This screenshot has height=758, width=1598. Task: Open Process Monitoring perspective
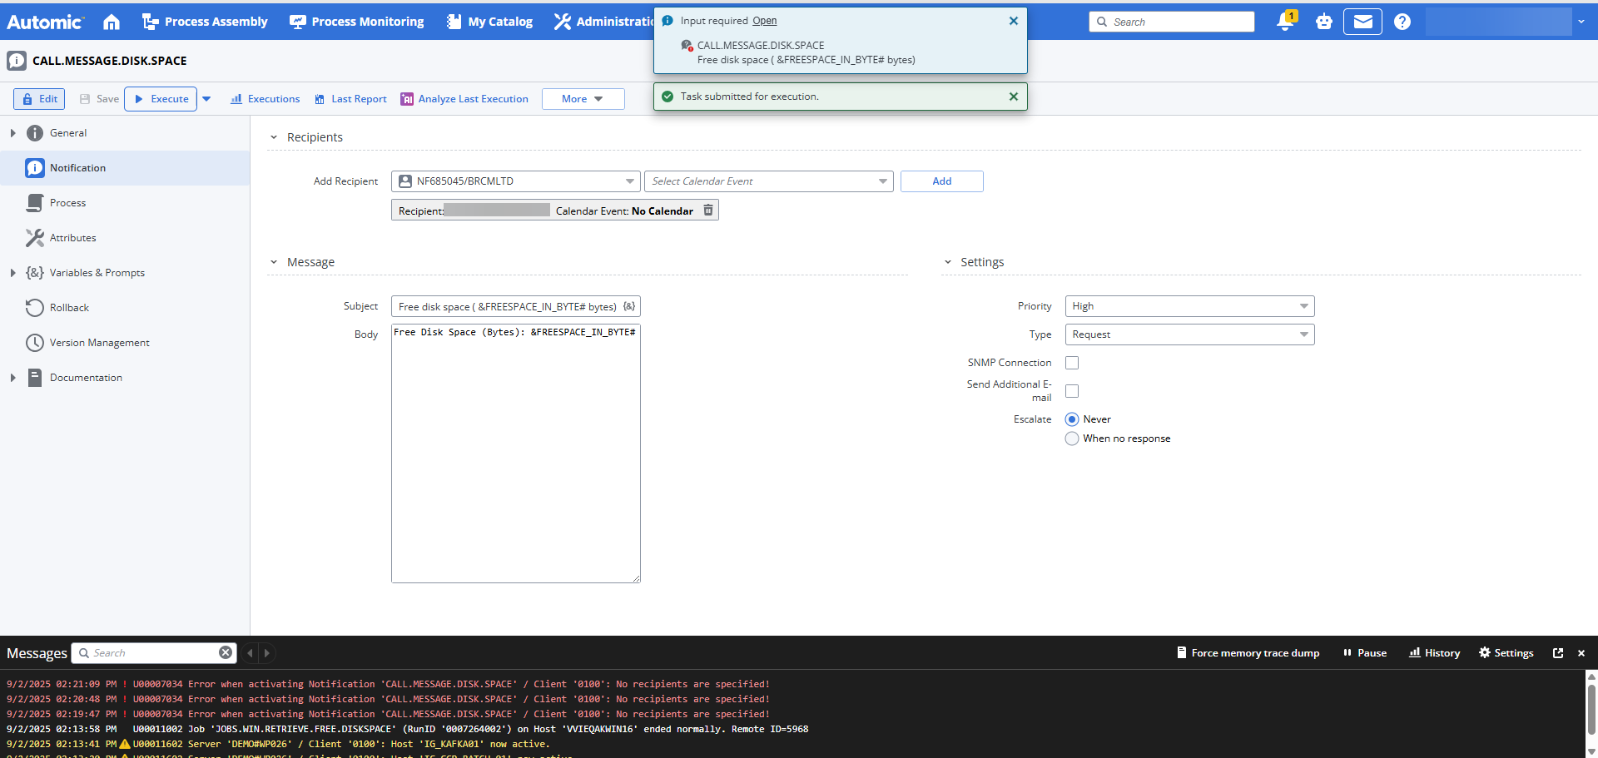coord(356,22)
